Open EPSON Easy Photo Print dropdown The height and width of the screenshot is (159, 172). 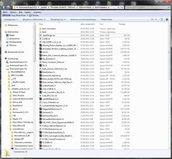point(27,15)
